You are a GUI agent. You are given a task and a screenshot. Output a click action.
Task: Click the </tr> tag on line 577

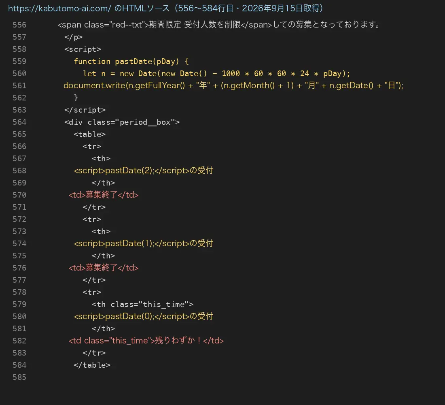tap(94, 280)
